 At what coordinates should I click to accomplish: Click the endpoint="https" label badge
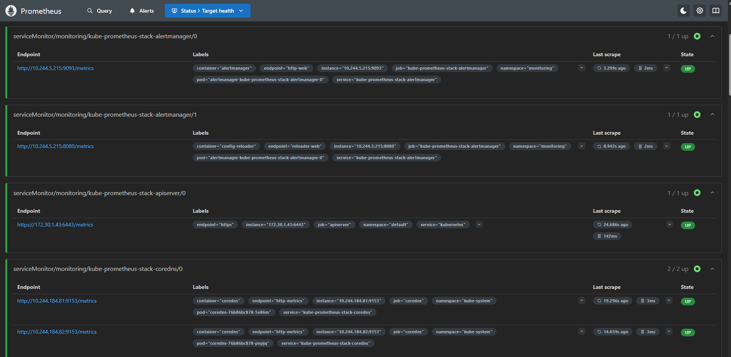point(215,225)
